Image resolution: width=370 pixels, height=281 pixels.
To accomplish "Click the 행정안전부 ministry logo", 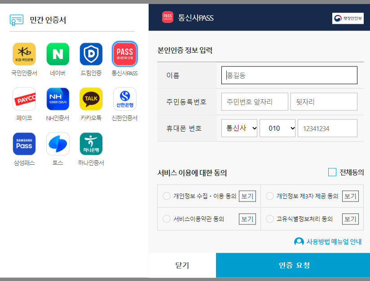I will [x=348, y=18].
